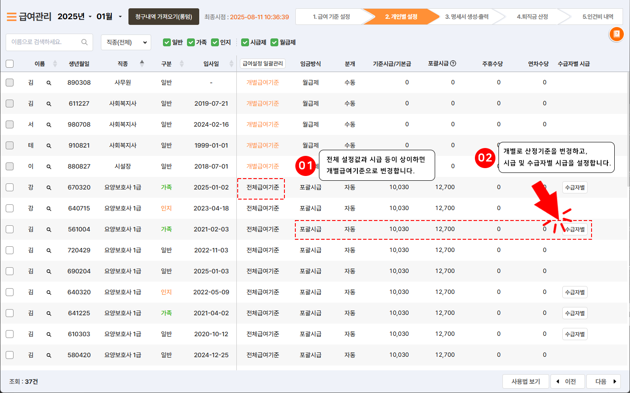Screen dimensions: 630x393
Task: Click magnifier icon for row 890308
Action: point(49,83)
